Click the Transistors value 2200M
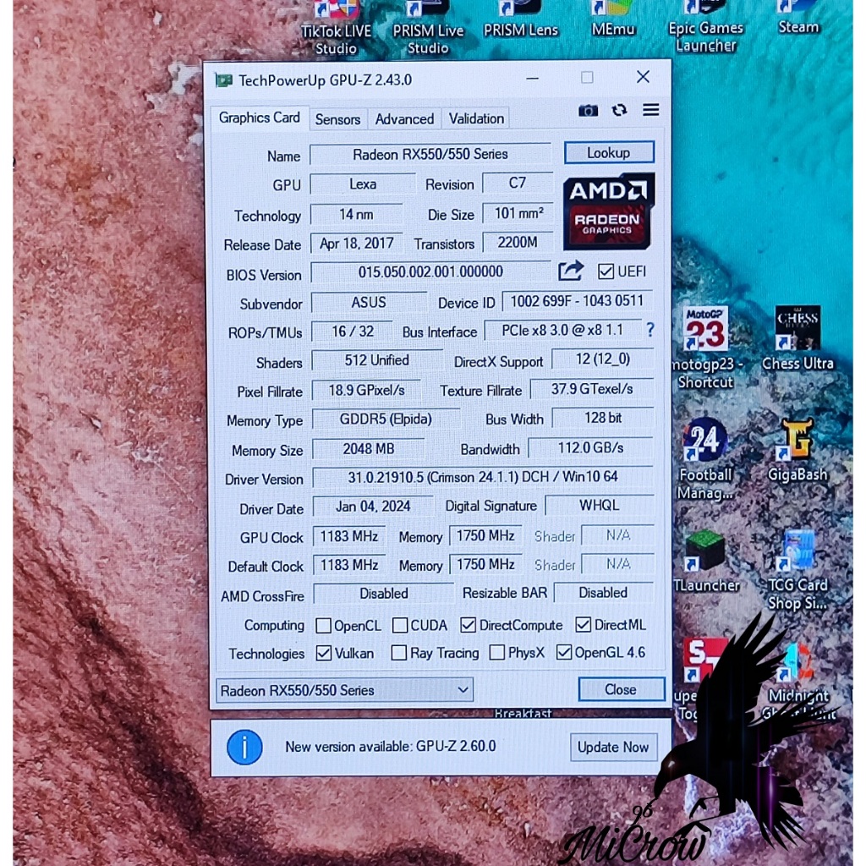Viewport: 866px width, 866px height. [518, 243]
